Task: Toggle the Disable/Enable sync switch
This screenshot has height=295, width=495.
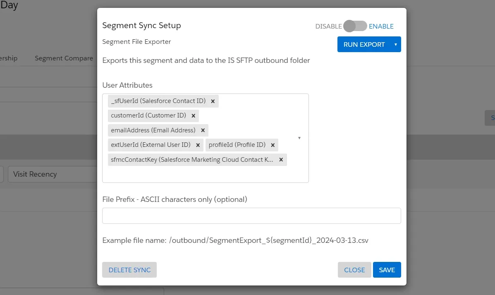Action: click(355, 26)
